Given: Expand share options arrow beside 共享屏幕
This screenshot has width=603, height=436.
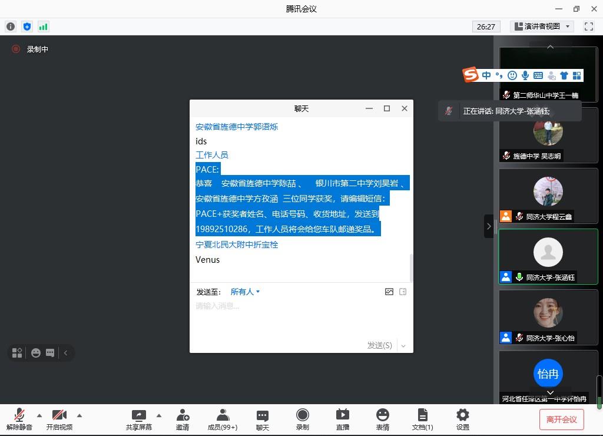Looking at the screenshot, I should 159,415.
